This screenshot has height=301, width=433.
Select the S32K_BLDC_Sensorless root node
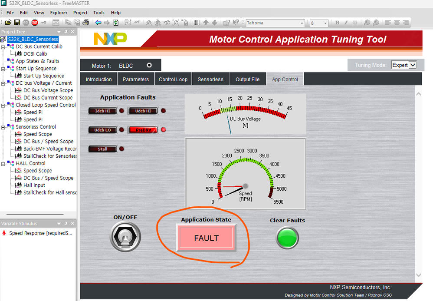[33, 39]
